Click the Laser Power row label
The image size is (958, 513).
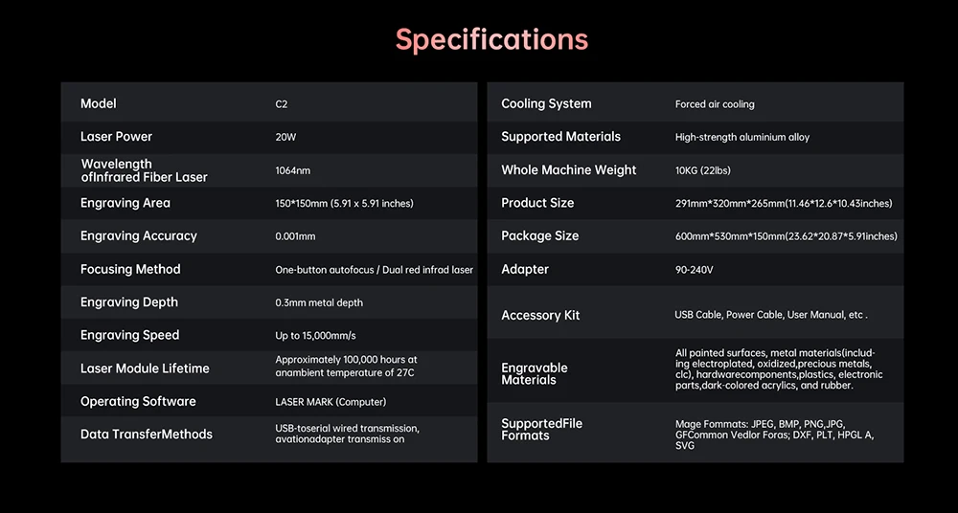(x=117, y=137)
